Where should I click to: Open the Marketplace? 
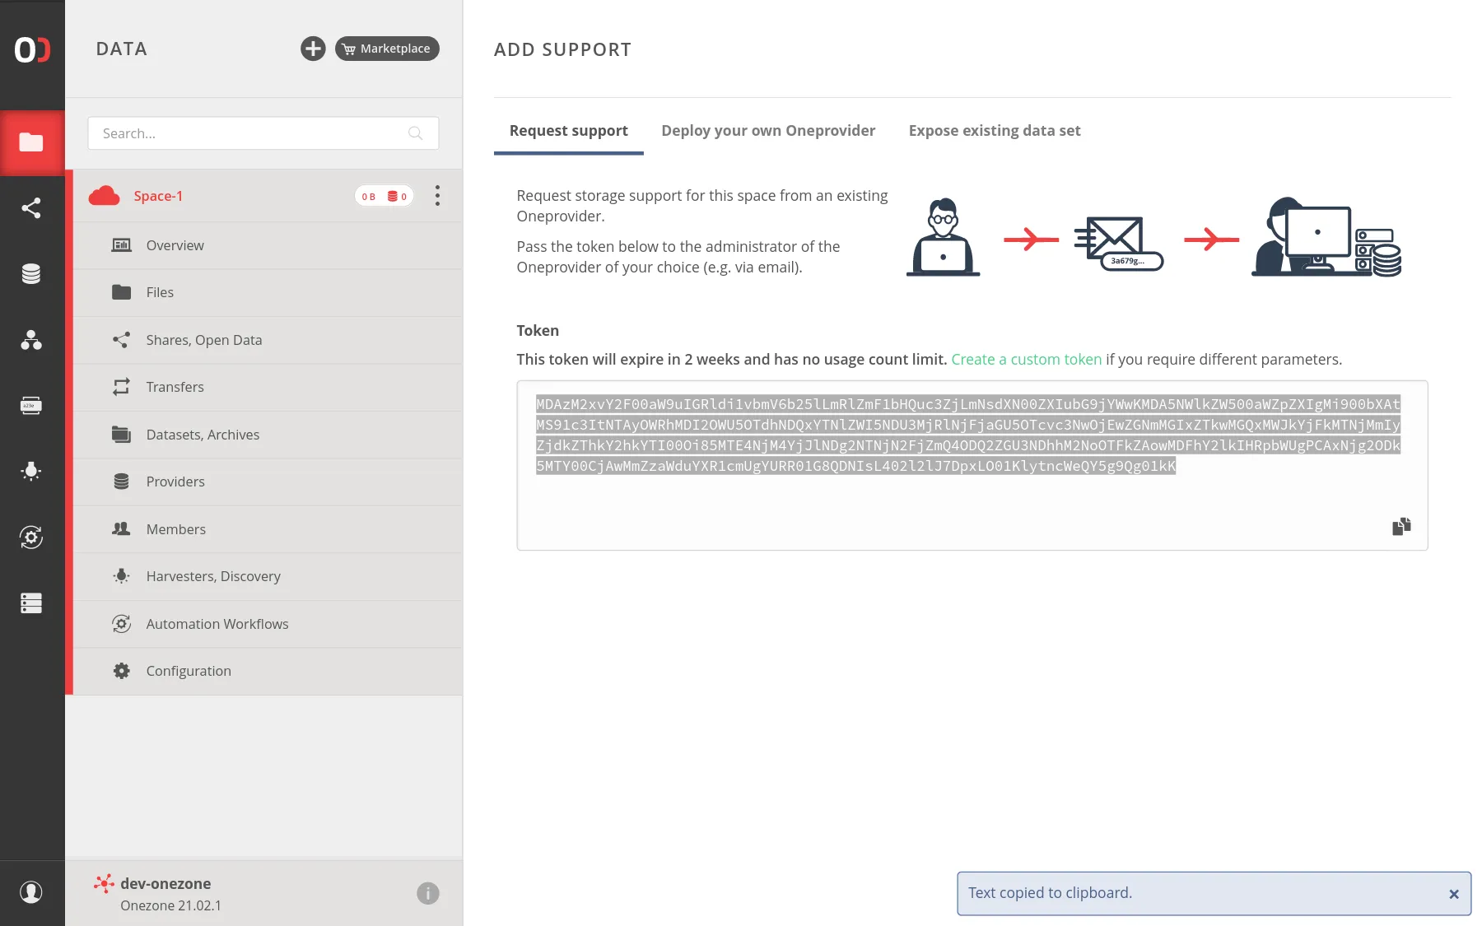point(387,49)
